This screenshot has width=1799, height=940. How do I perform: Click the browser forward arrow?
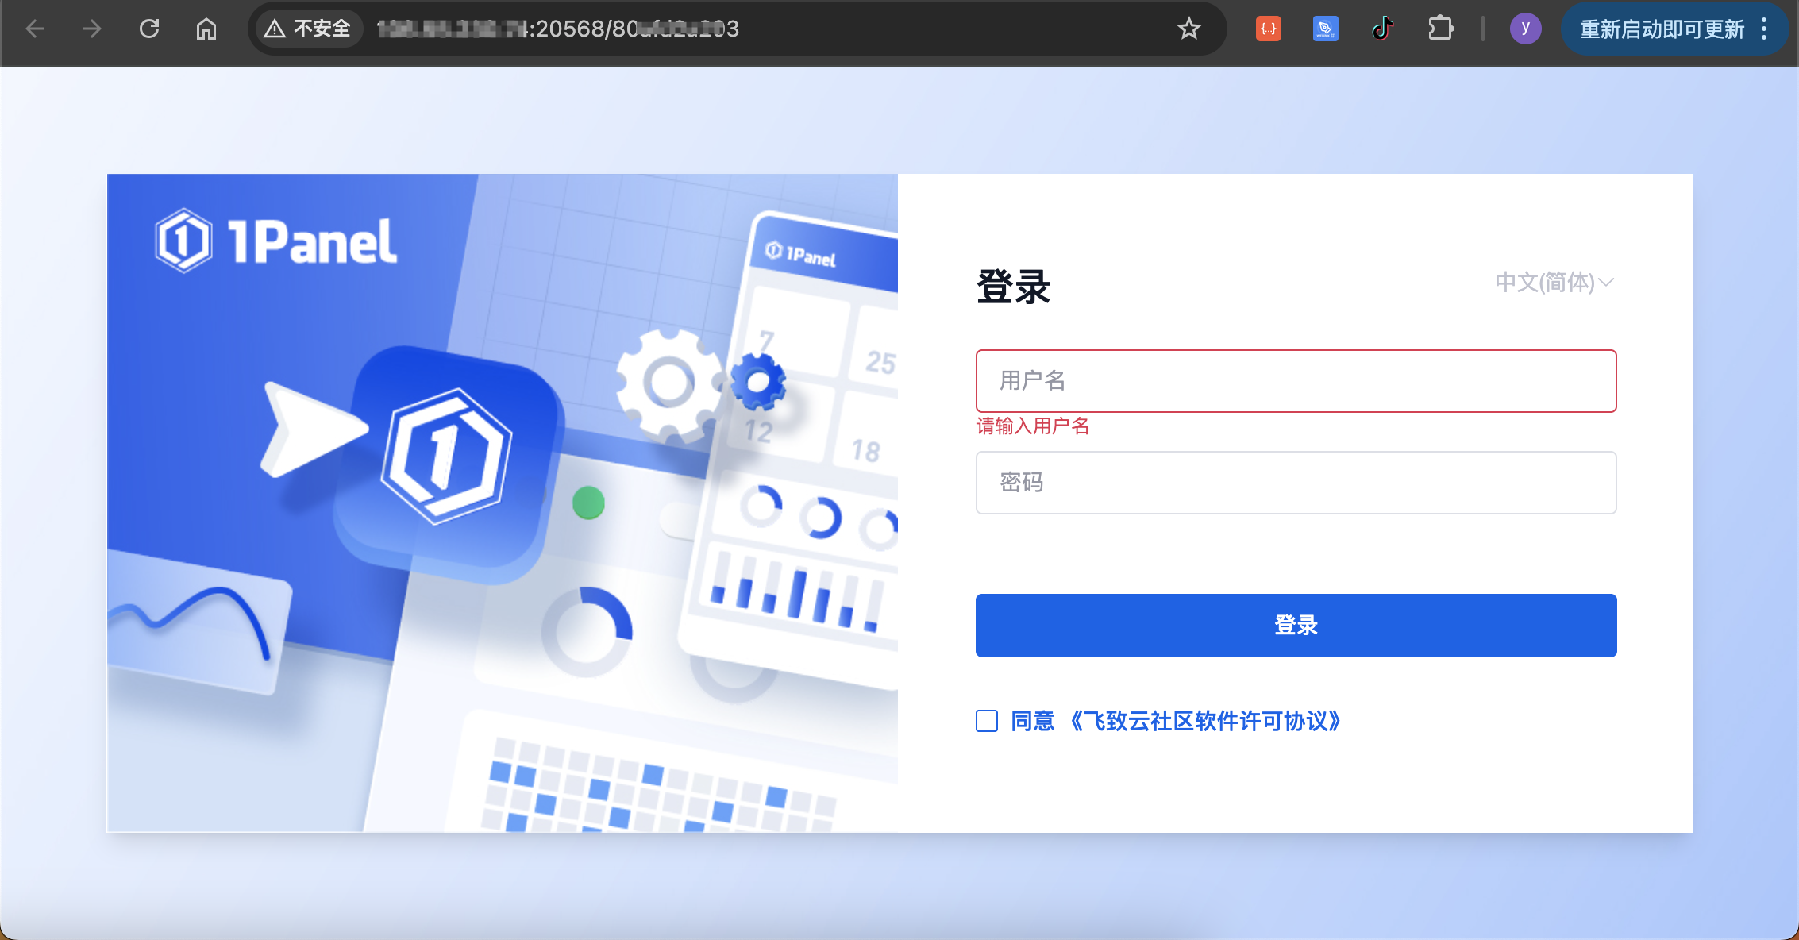92,29
